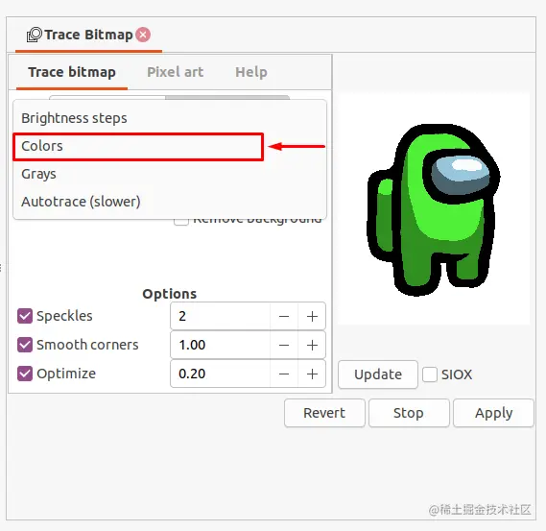Increase the Speckles value with plus
The width and height of the screenshot is (546, 531).
[x=312, y=316]
